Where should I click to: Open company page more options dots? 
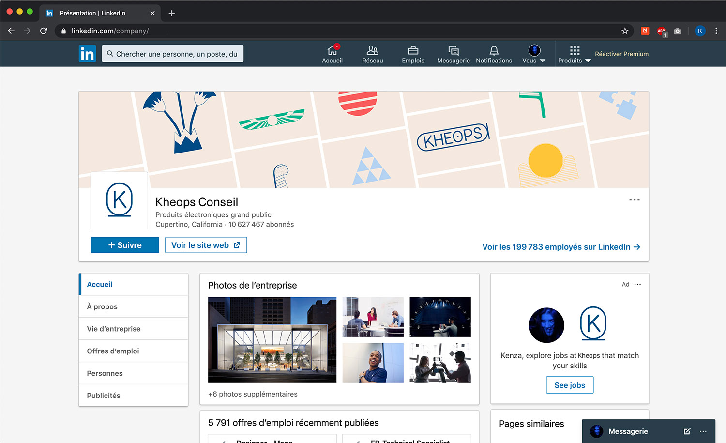(635, 199)
